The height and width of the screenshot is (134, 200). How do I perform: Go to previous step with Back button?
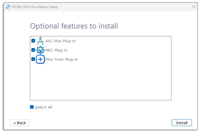pyautogui.click(x=19, y=123)
